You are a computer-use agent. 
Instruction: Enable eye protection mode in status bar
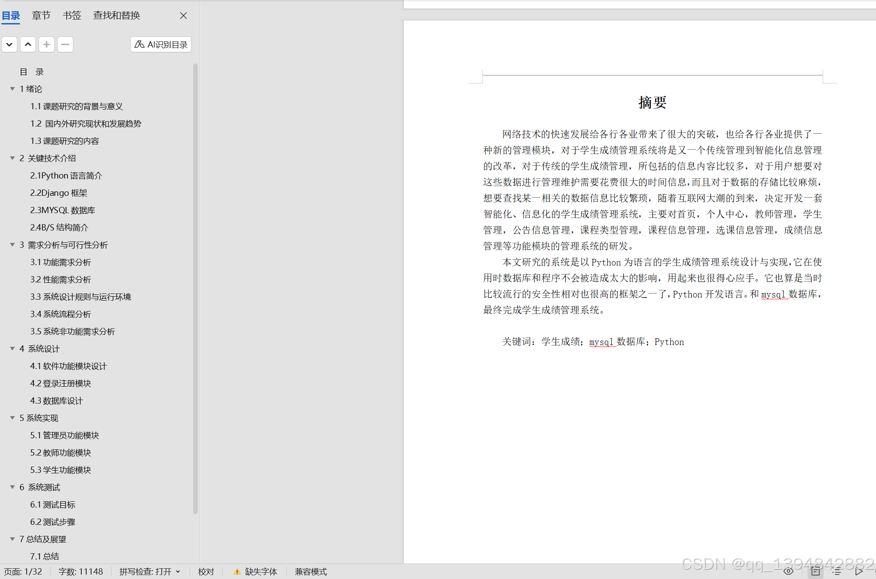pyautogui.click(x=788, y=571)
